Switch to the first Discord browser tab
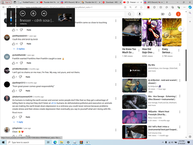Image resolution: width=193 pixels, height=145 pixels. tap(70, 2)
